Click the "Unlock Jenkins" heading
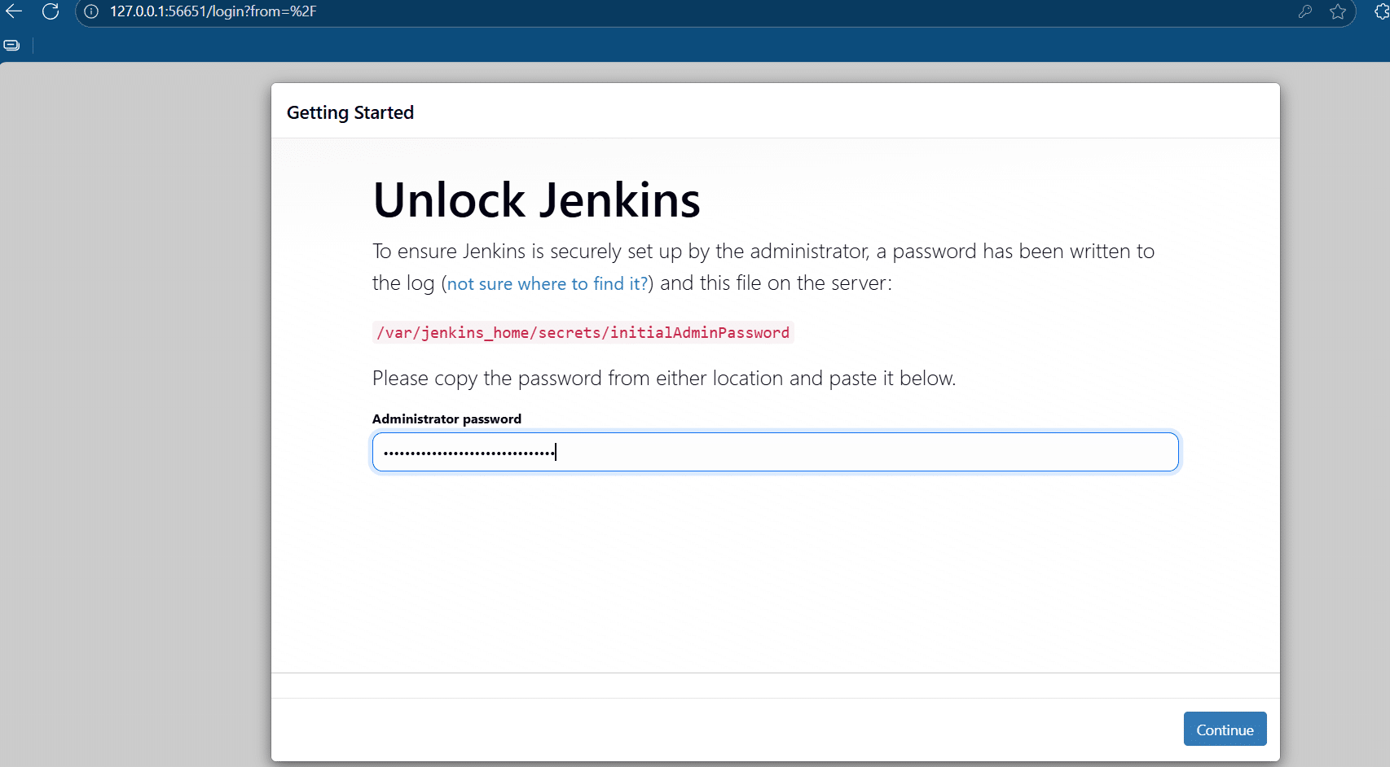This screenshot has height=767, width=1390. [x=535, y=199]
